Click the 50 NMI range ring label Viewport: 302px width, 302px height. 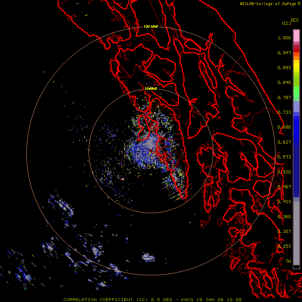[151, 89]
